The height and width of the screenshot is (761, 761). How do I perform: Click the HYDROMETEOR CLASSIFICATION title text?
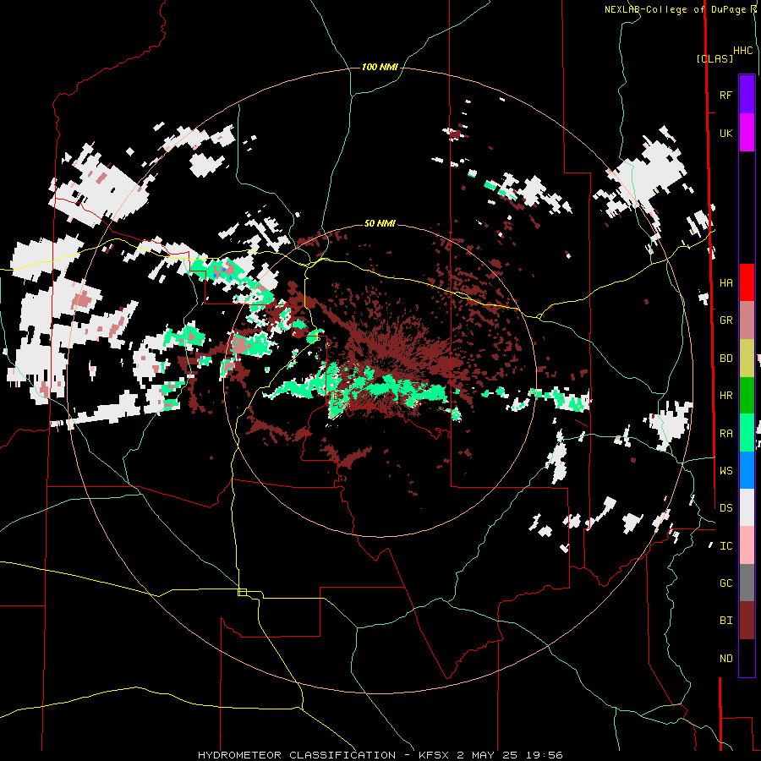click(297, 755)
